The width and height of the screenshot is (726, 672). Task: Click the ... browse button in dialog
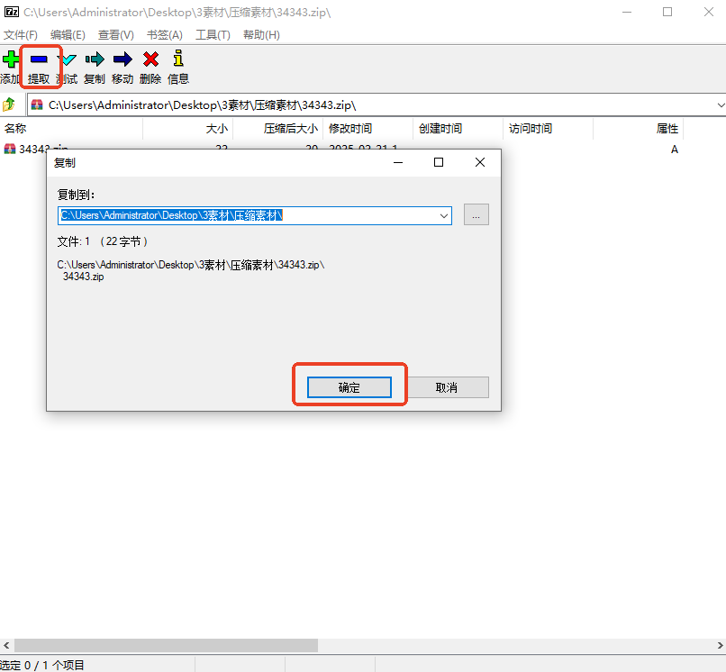pos(476,214)
